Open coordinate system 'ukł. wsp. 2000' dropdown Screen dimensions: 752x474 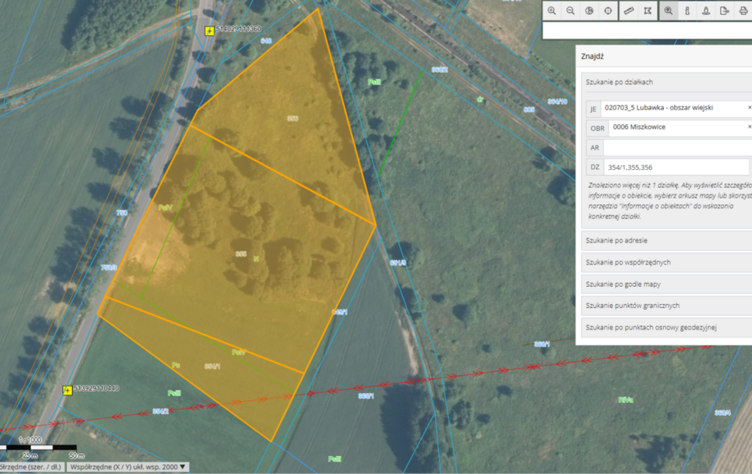(x=128, y=467)
